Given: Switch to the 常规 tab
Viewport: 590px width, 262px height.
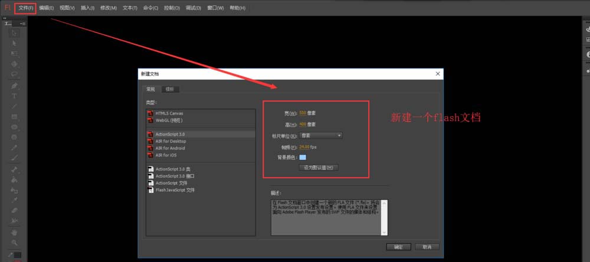Looking at the screenshot, I should click(x=151, y=89).
